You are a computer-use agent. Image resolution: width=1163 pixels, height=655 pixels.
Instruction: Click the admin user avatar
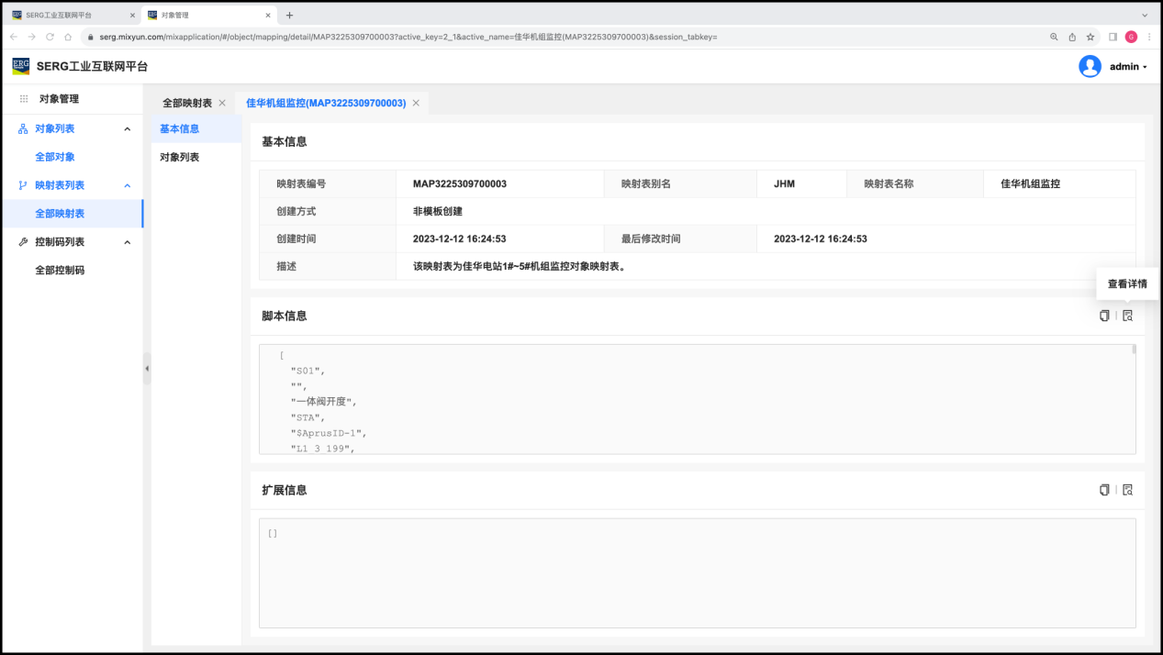tap(1090, 66)
